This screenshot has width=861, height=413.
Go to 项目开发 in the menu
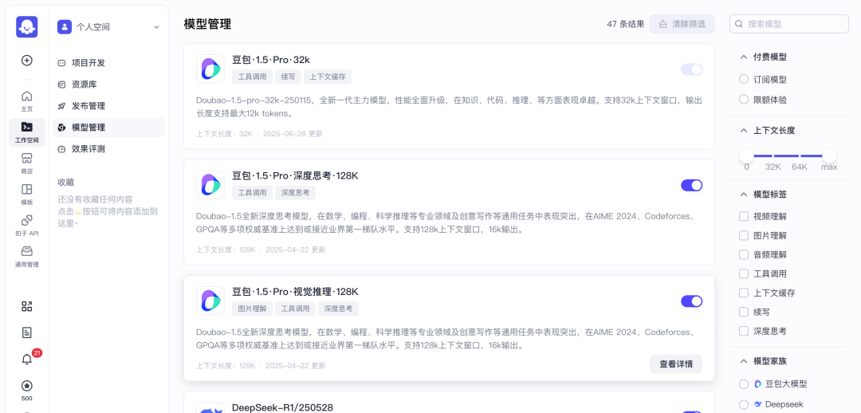click(x=108, y=63)
